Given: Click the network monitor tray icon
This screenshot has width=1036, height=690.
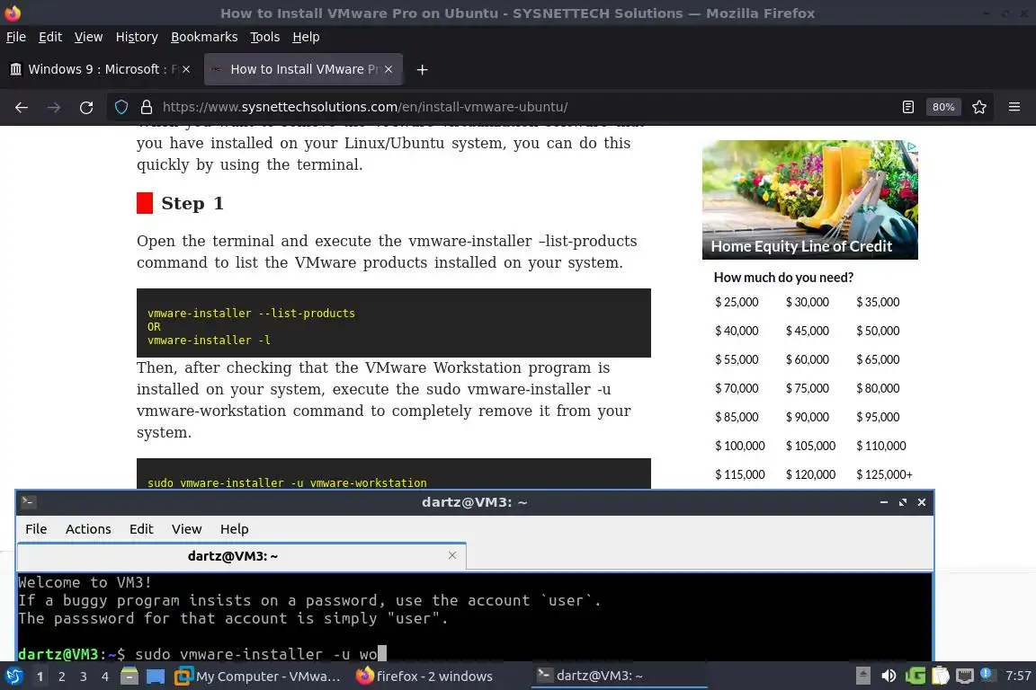Looking at the screenshot, I should click(965, 676).
